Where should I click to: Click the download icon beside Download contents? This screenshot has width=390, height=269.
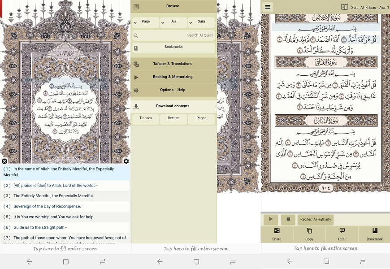pos(136,107)
